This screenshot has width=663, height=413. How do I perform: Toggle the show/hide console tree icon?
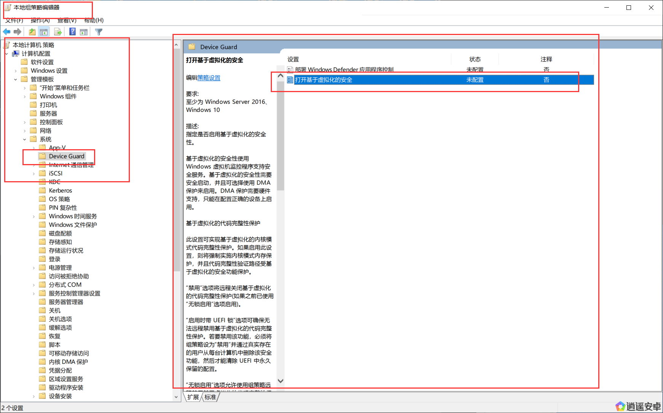(x=44, y=32)
